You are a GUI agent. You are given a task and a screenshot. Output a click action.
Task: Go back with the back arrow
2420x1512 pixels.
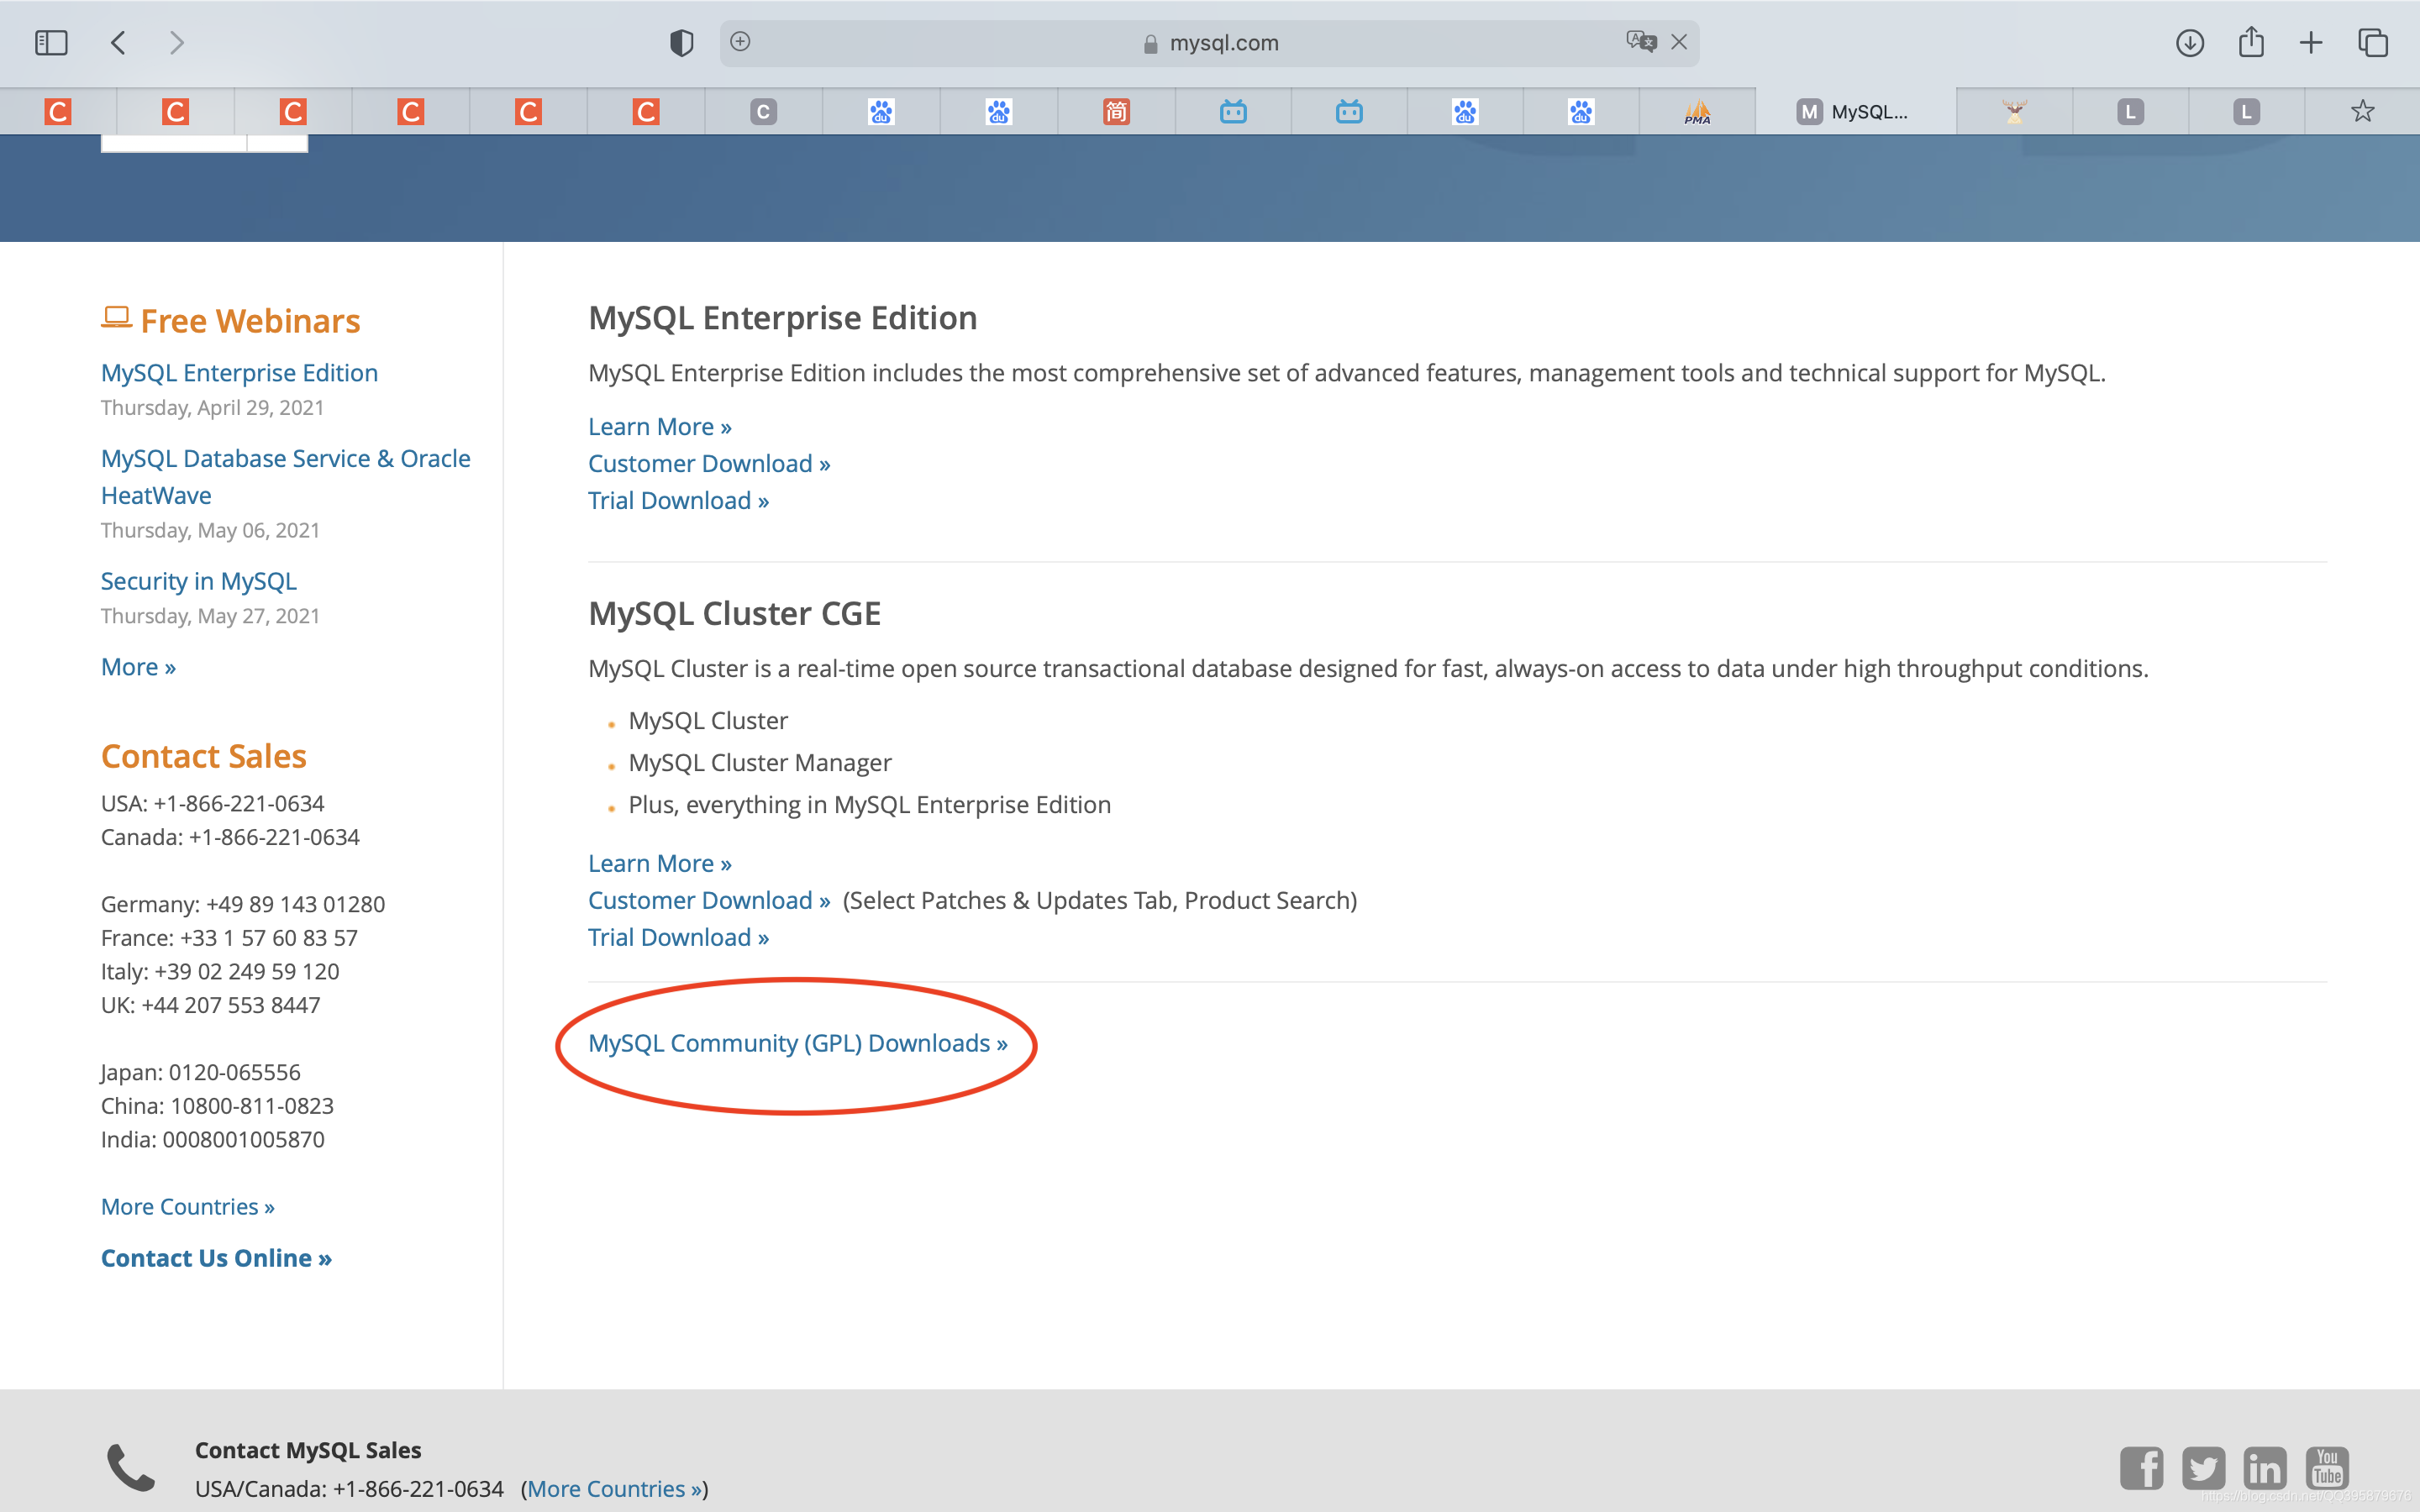click(118, 43)
